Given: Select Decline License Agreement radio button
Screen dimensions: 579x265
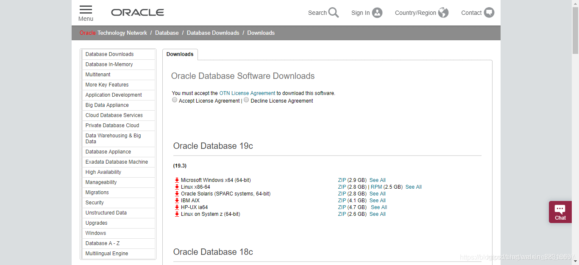Looking at the screenshot, I should coord(246,100).
